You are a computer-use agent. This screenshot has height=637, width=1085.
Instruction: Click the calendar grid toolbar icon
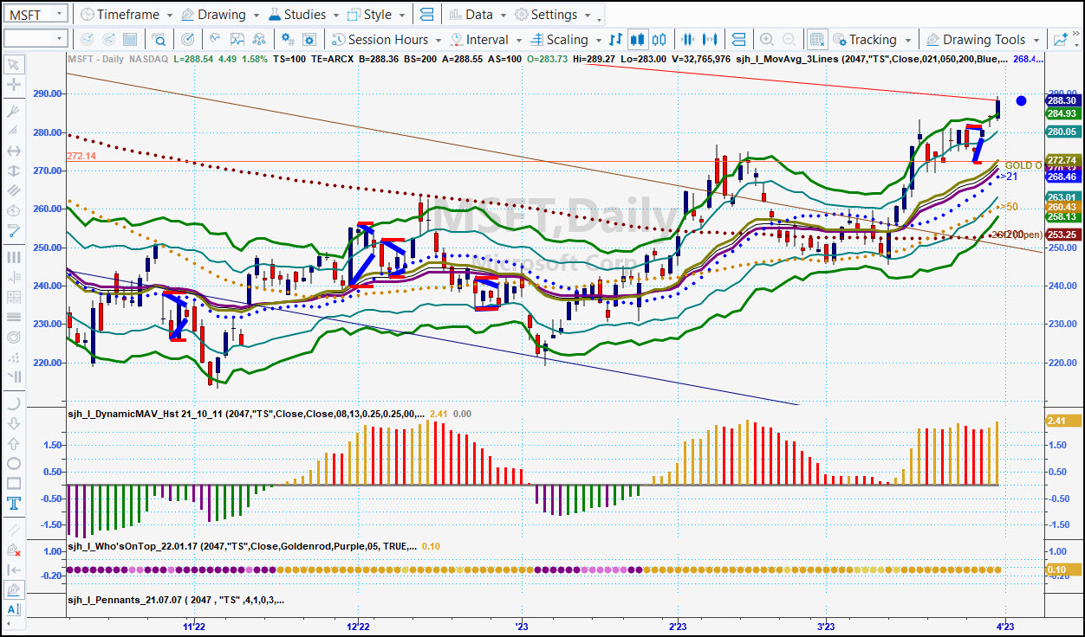point(130,39)
